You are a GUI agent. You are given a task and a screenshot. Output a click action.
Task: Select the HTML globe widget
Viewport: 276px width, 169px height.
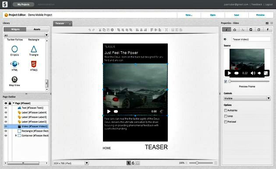pos(14,66)
